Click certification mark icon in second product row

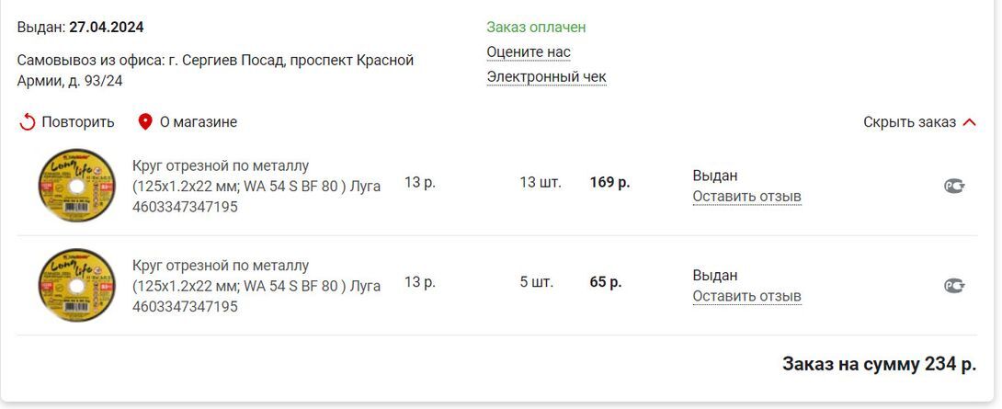click(954, 285)
